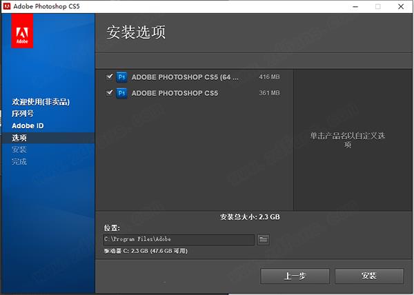Select the 序列号 sidebar step

[x=23, y=114]
